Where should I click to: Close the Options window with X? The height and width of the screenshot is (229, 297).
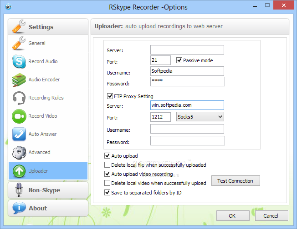click(x=283, y=5)
